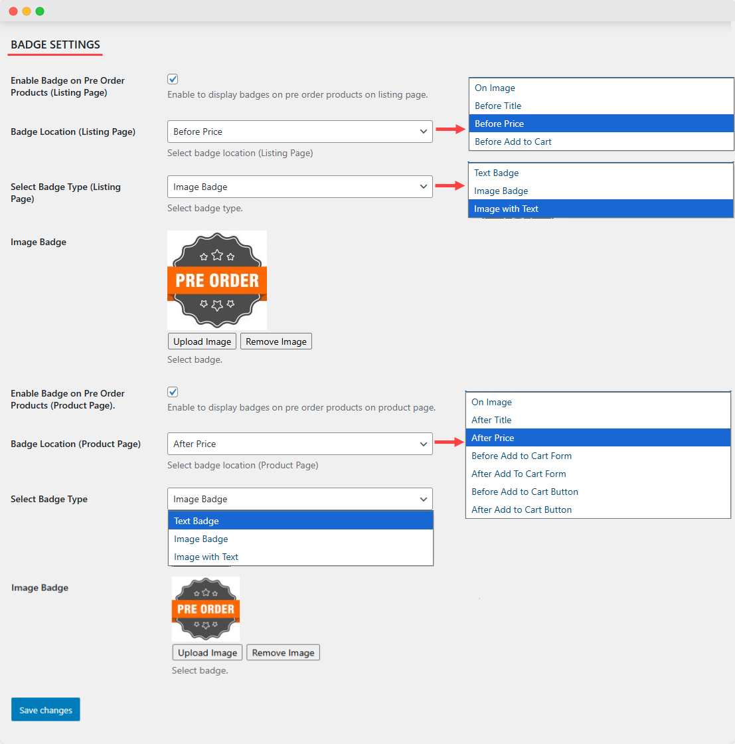
Task: Toggle Enable Badge on Product Page checkbox
Action: pos(173,392)
